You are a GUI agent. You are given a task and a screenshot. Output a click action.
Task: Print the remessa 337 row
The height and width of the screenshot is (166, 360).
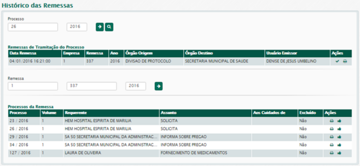coord(345,61)
